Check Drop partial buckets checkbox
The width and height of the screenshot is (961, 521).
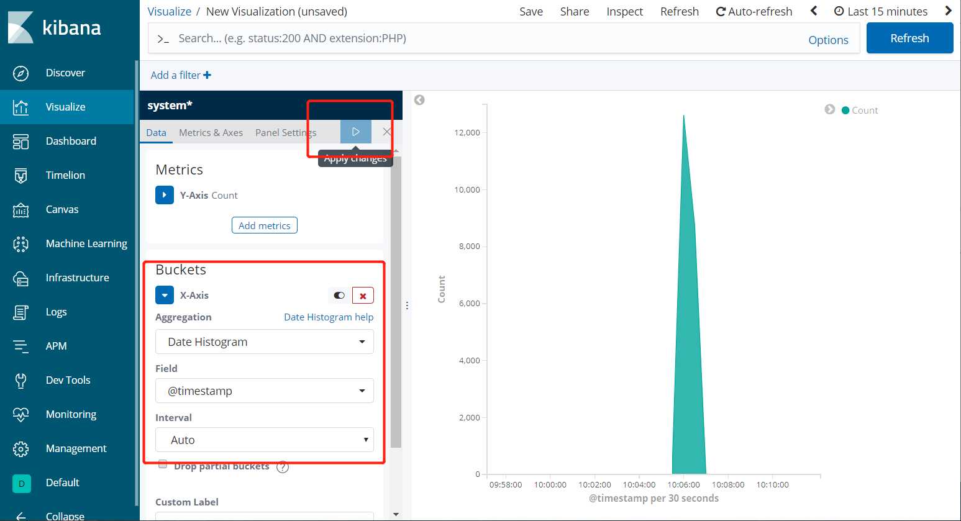click(163, 464)
